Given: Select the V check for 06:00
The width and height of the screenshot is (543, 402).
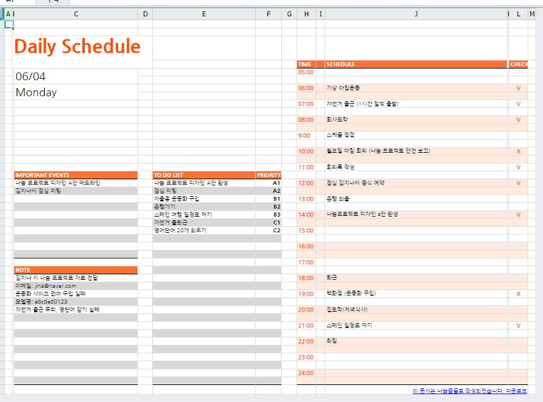Looking at the screenshot, I should (519, 88).
